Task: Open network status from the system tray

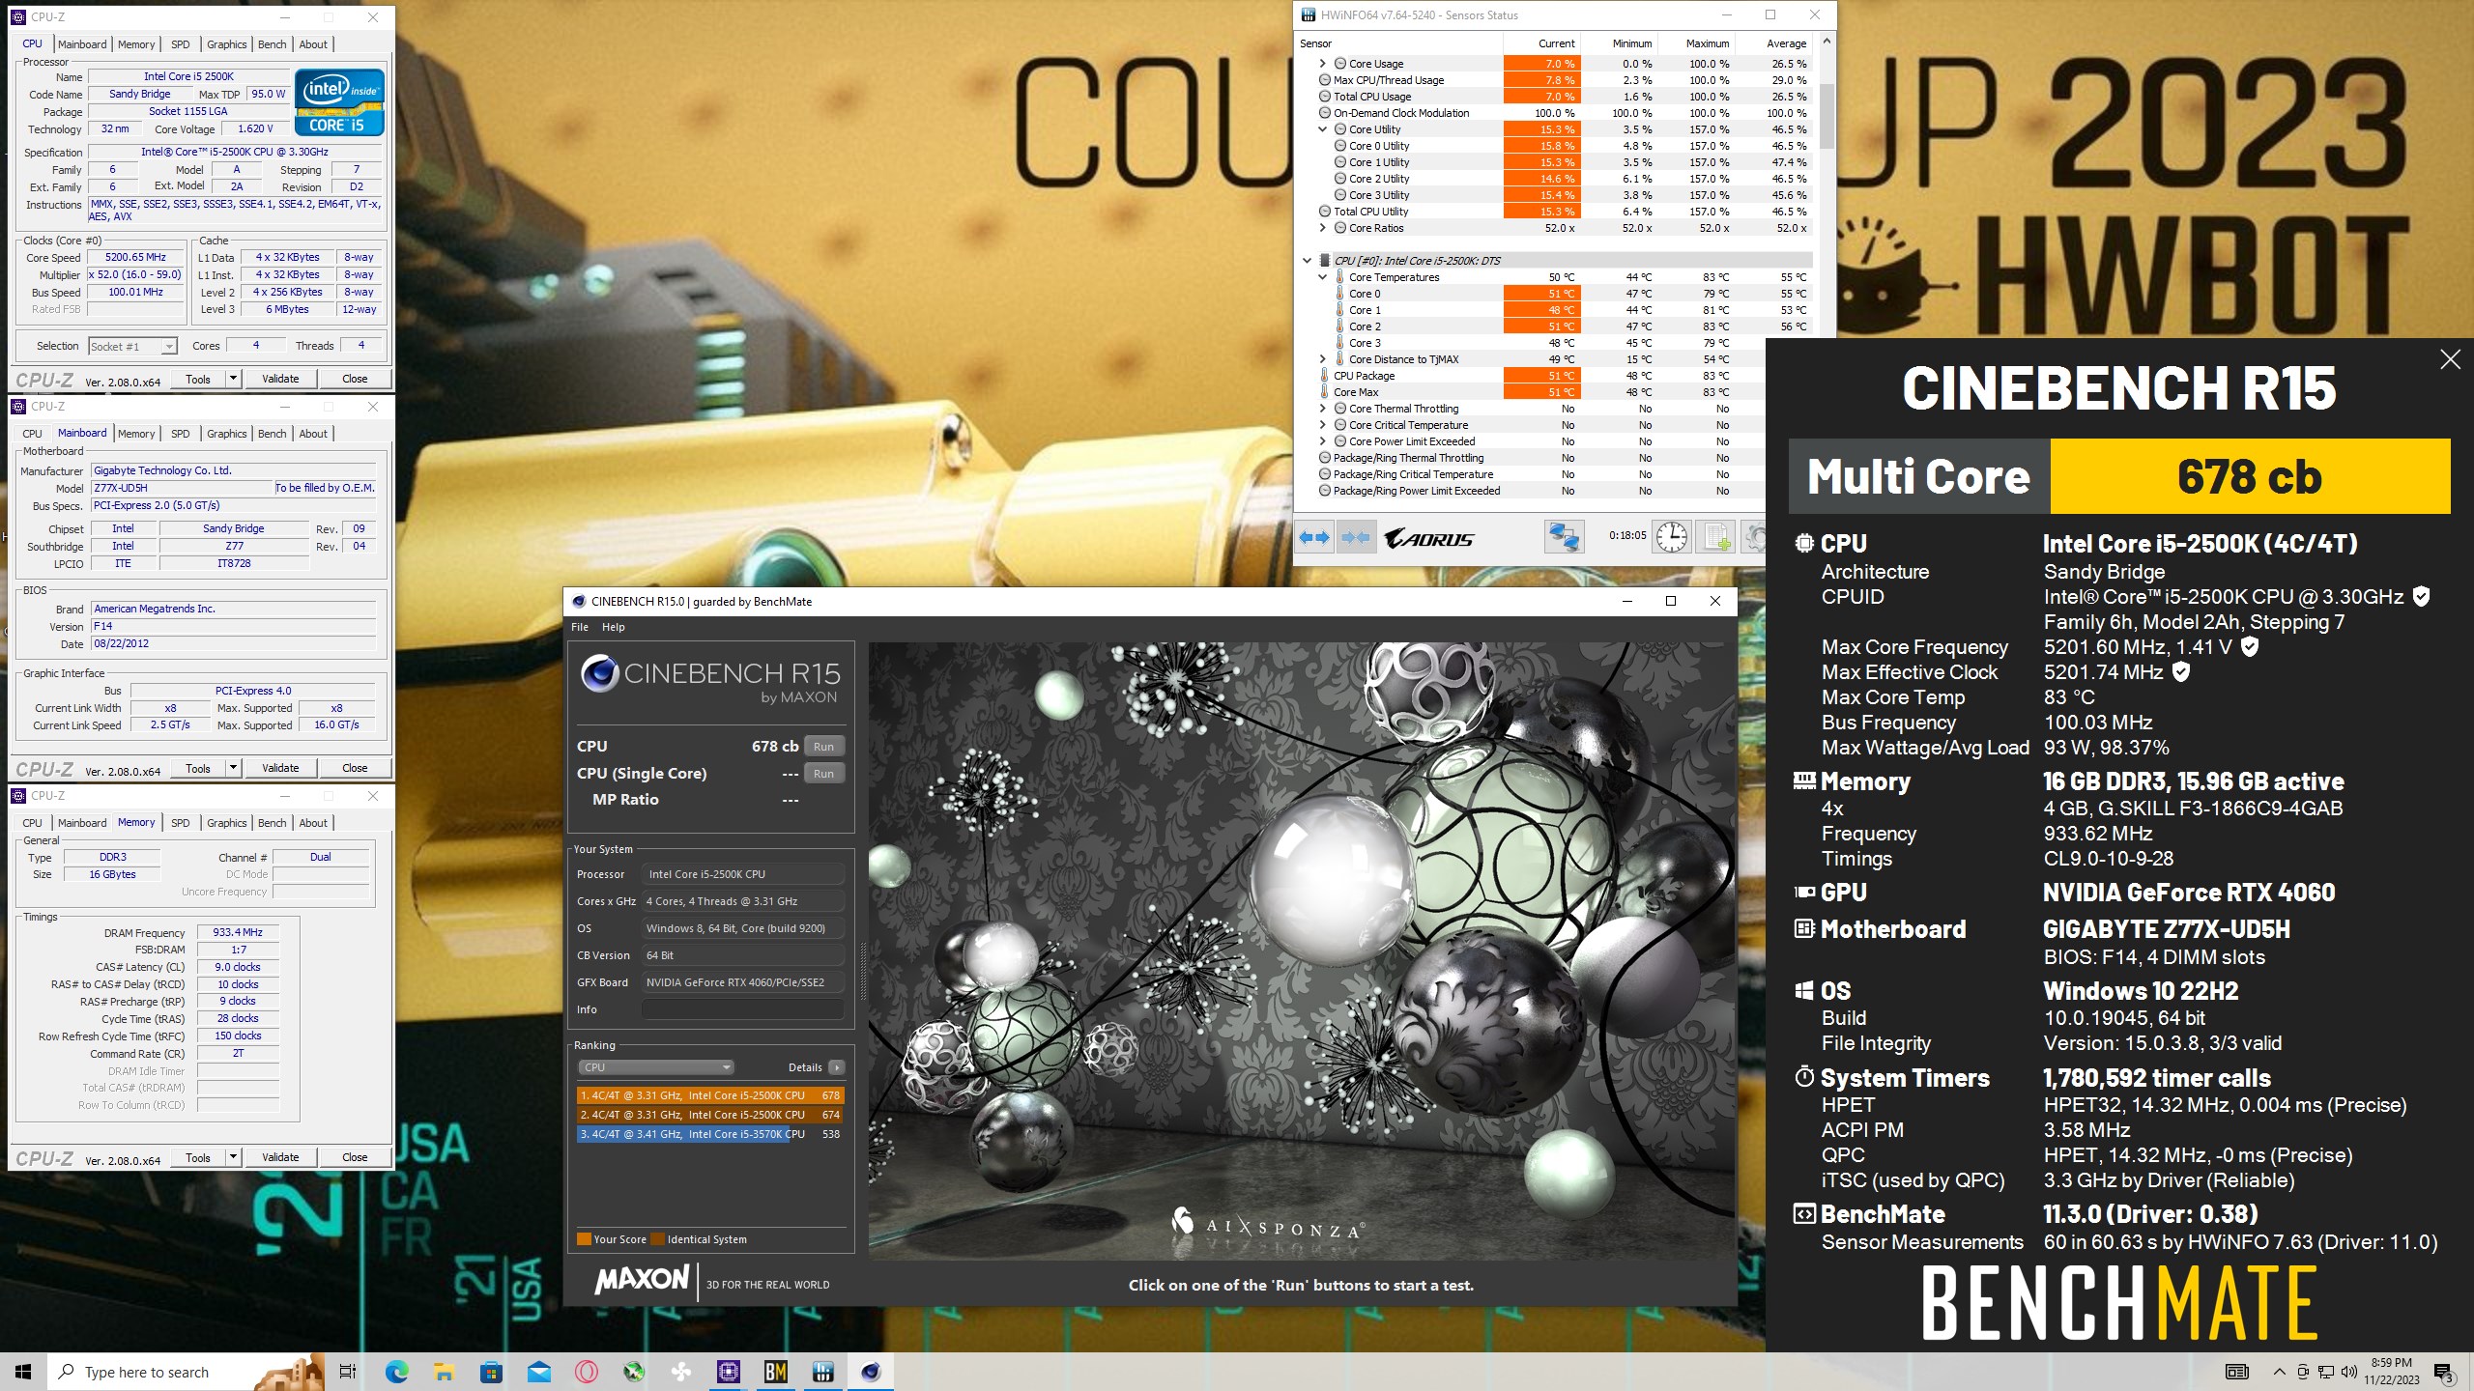Action: click(2326, 1372)
